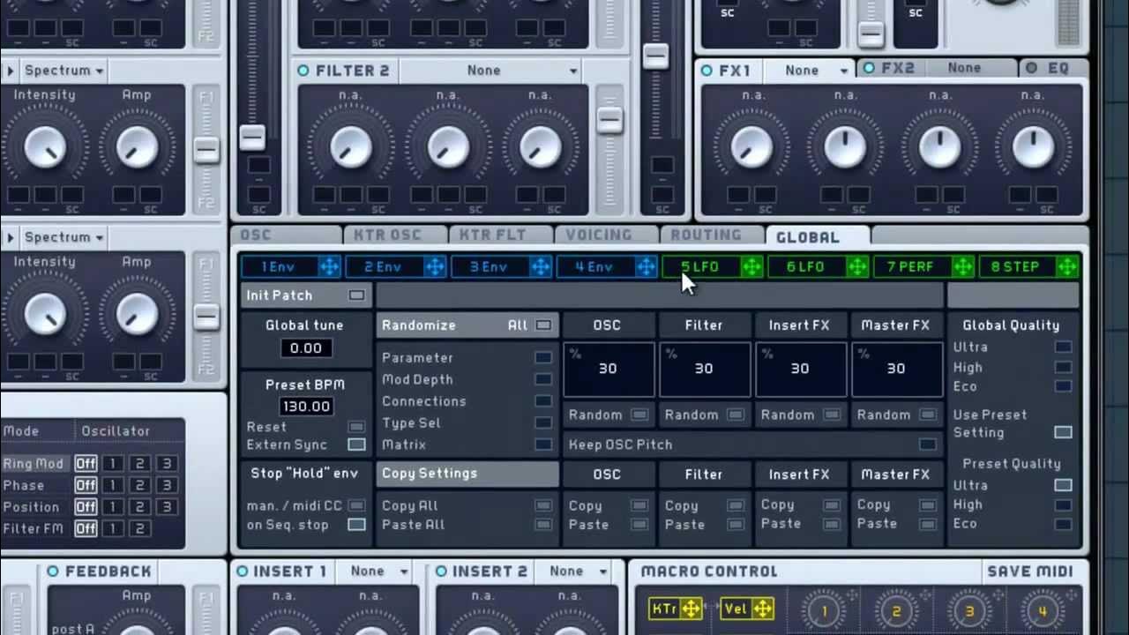Screen dimensions: 1129x635
Task: Open the INSERT 1 type dropdown
Action: (x=379, y=571)
